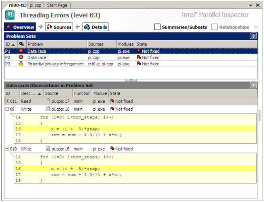Click highlighted line 16 in X9 snippet
The width and height of the screenshot is (264, 202).
point(135,129)
